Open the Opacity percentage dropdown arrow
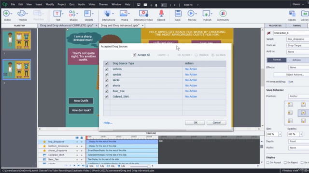This screenshot has width=309, height=173. [301, 135]
